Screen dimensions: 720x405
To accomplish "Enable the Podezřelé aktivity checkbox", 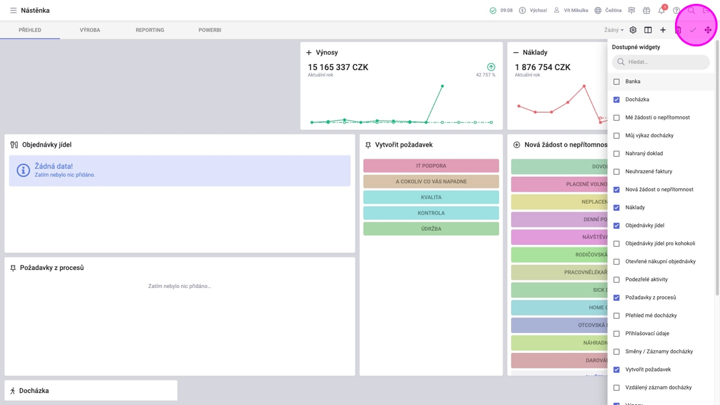I will (x=616, y=280).
